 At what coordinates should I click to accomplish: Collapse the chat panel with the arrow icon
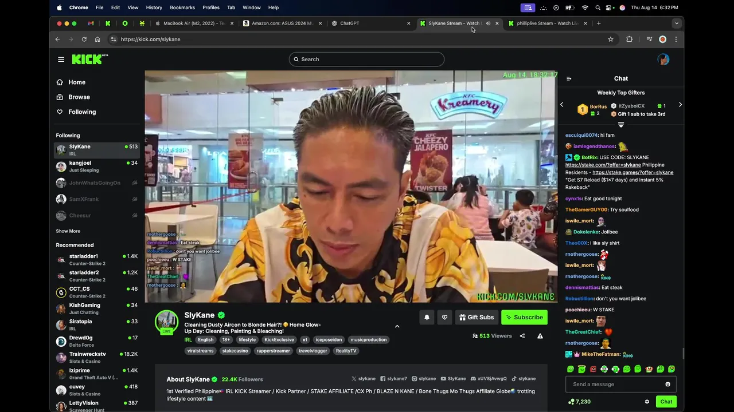click(x=569, y=78)
